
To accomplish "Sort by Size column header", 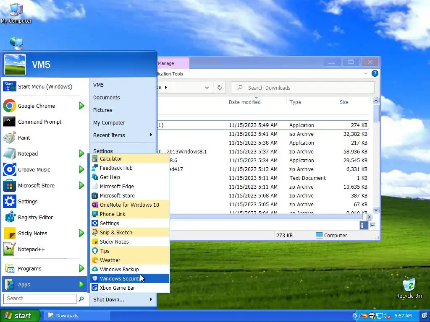I will click(344, 102).
